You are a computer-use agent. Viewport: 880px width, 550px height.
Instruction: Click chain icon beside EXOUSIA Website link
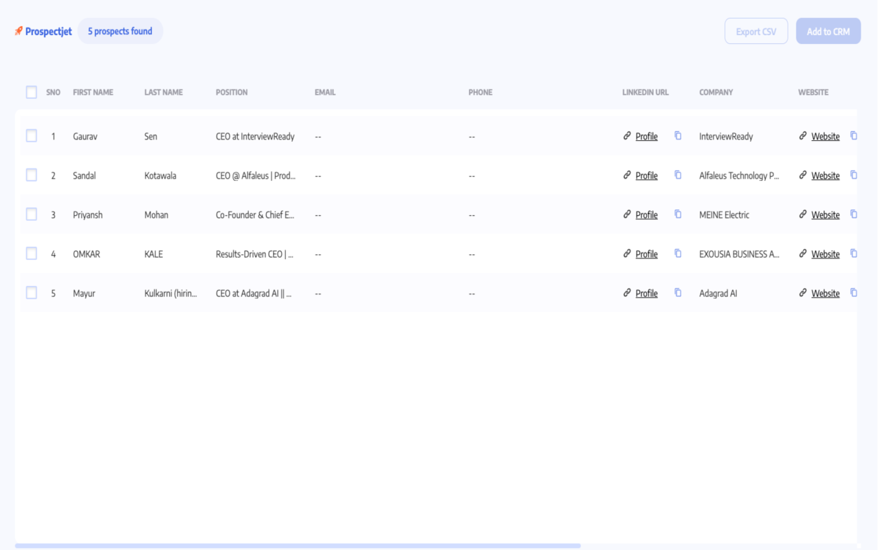coord(803,254)
